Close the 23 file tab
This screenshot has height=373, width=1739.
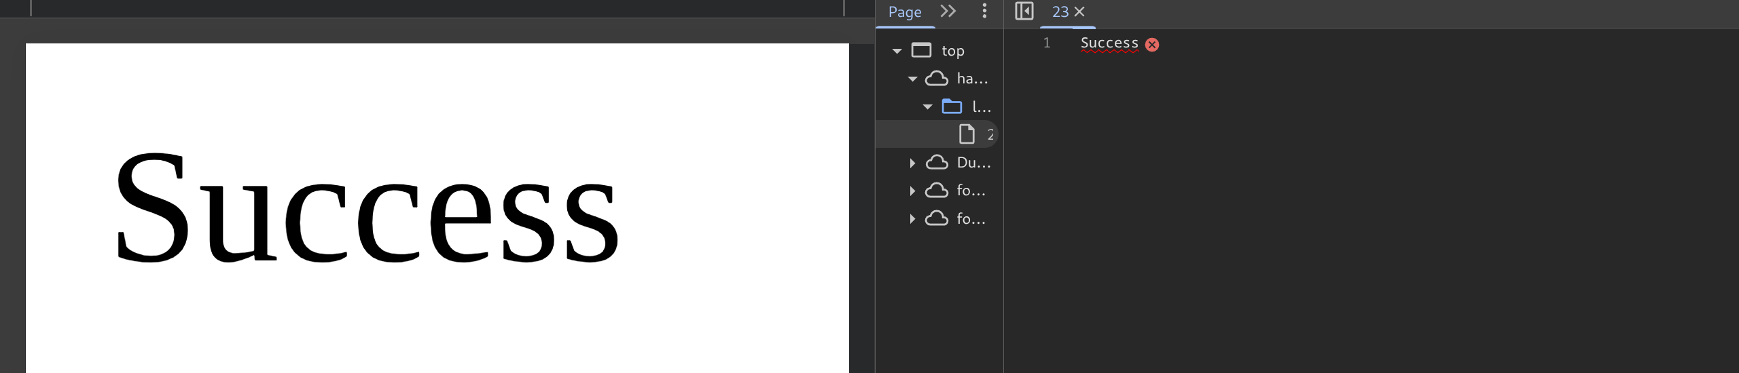coord(1079,12)
